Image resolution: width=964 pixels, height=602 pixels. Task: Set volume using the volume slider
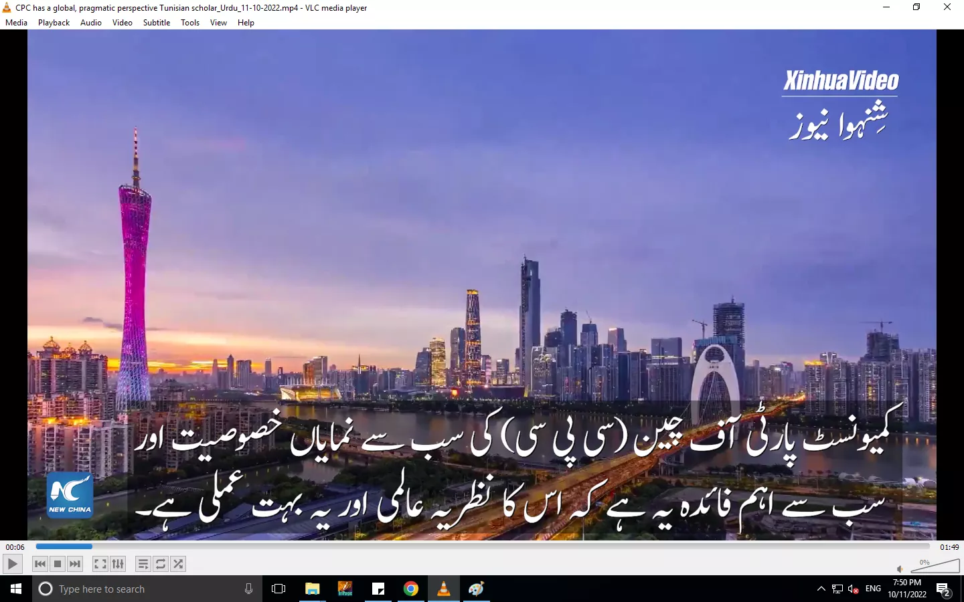pos(935,567)
